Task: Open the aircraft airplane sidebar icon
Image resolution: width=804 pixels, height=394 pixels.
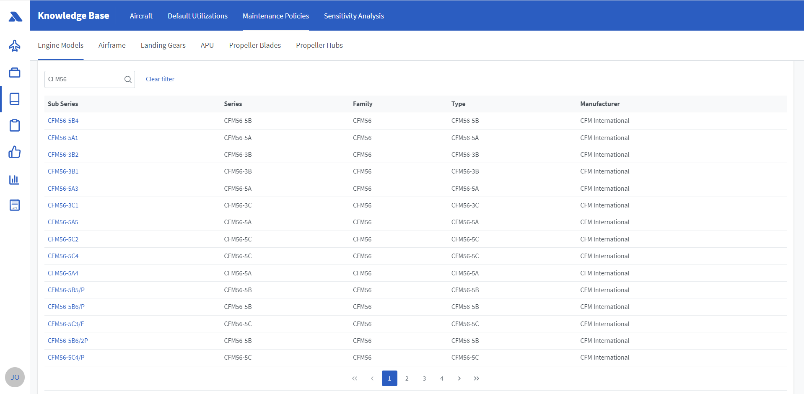Action: point(15,46)
